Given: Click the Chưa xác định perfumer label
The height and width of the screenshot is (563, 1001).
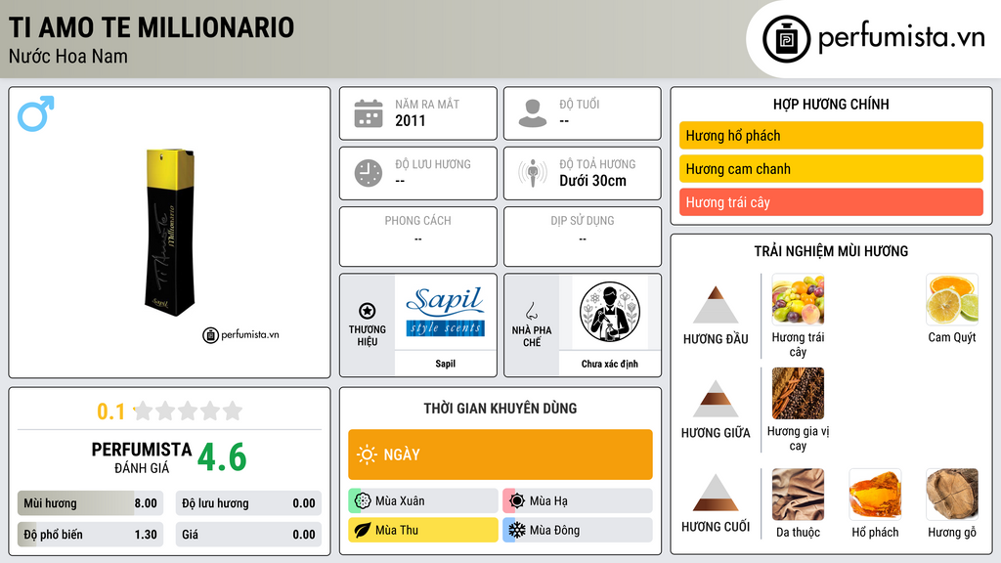Looking at the screenshot, I should click(x=610, y=364).
